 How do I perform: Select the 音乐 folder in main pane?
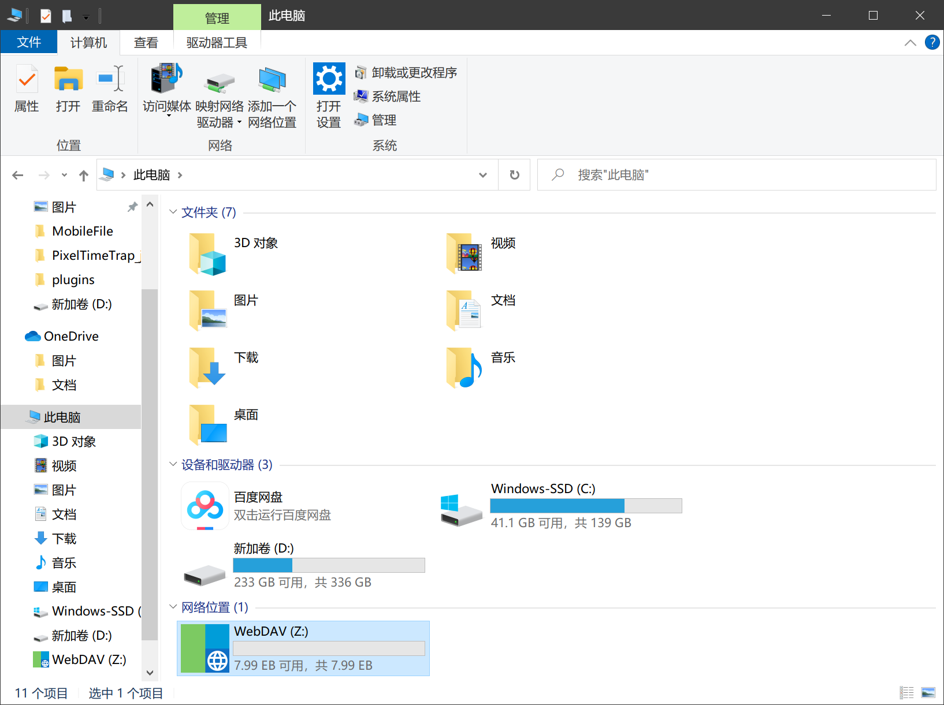tap(481, 368)
